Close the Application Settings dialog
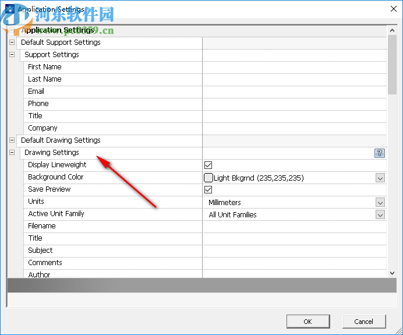This screenshot has height=335, width=403. click(394, 9)
